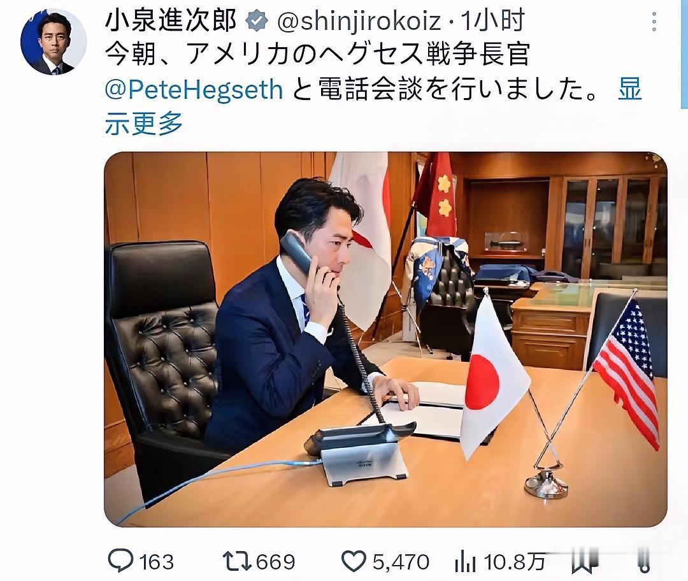Tap the retweet arrows icon
Screen dimensions: 688x581
pos(237,561)
